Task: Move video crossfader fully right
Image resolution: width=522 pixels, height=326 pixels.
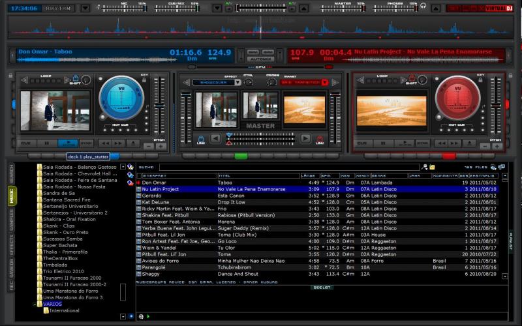Action: coord(305,138)
